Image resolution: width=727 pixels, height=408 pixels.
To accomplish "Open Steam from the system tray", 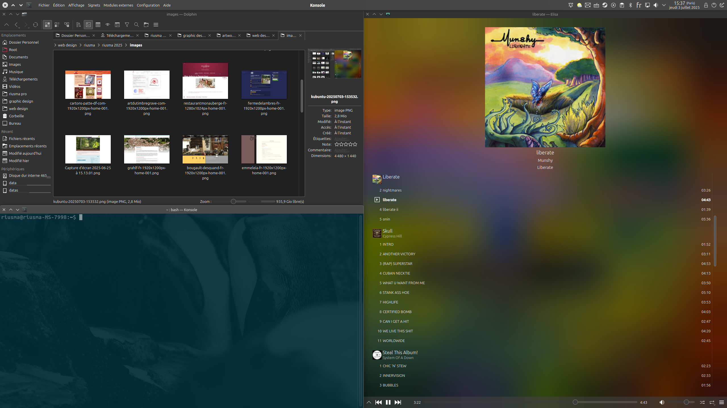I will 605,5.
